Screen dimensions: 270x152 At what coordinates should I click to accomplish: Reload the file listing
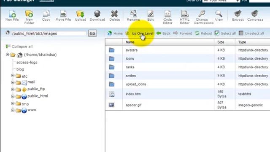click(203, 33)
